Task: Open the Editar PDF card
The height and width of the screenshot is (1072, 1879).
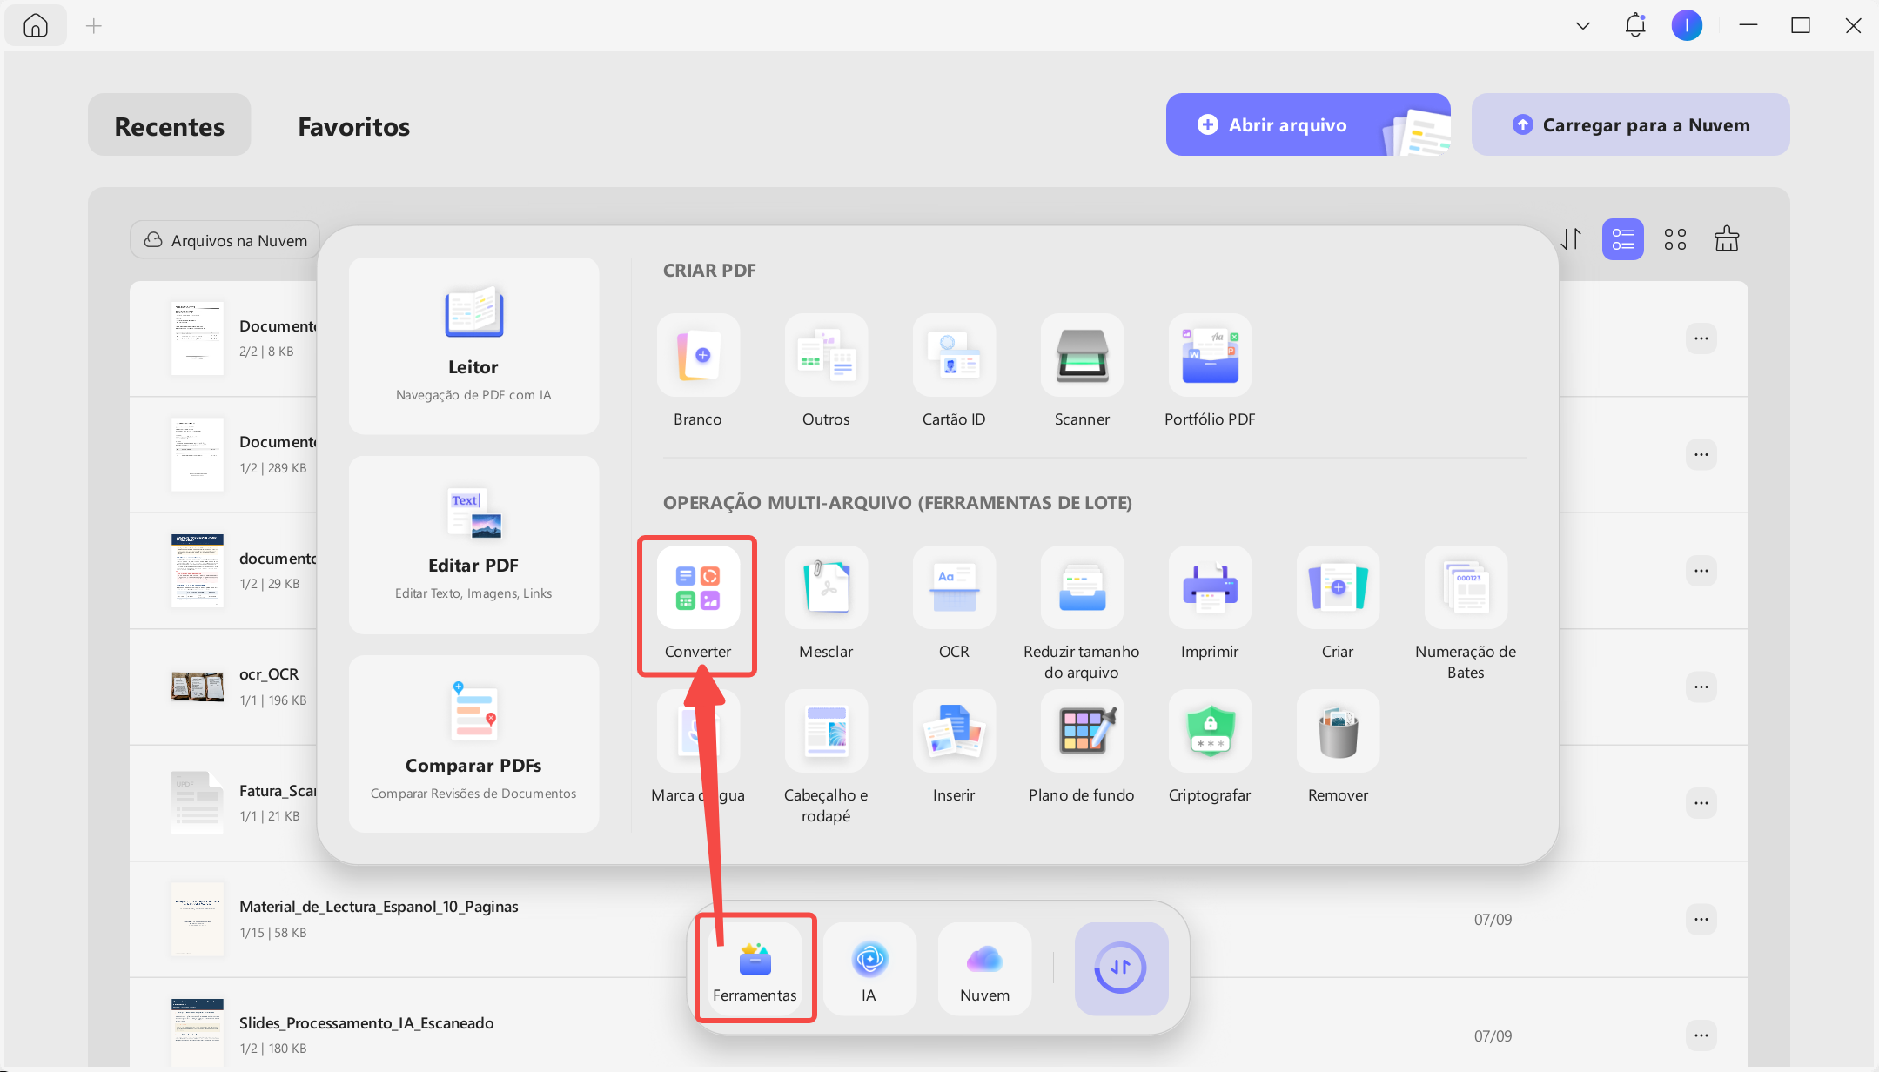Action: click(473, 545)
